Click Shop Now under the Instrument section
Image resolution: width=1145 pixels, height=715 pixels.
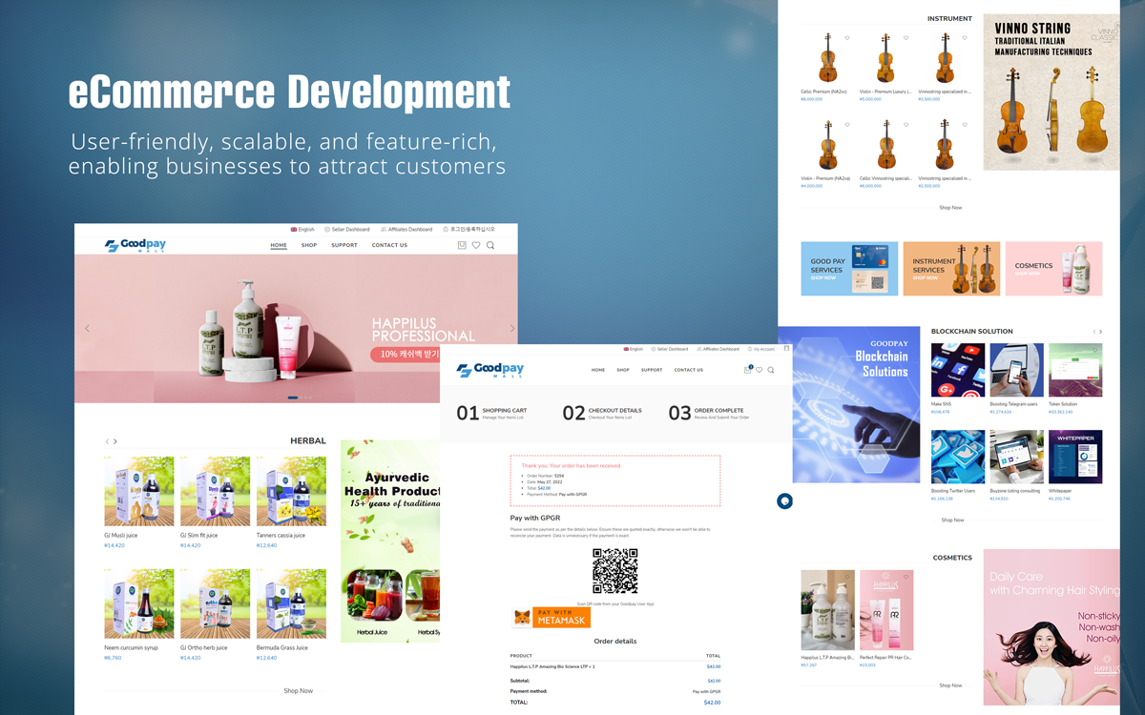[x=950, y=208]
